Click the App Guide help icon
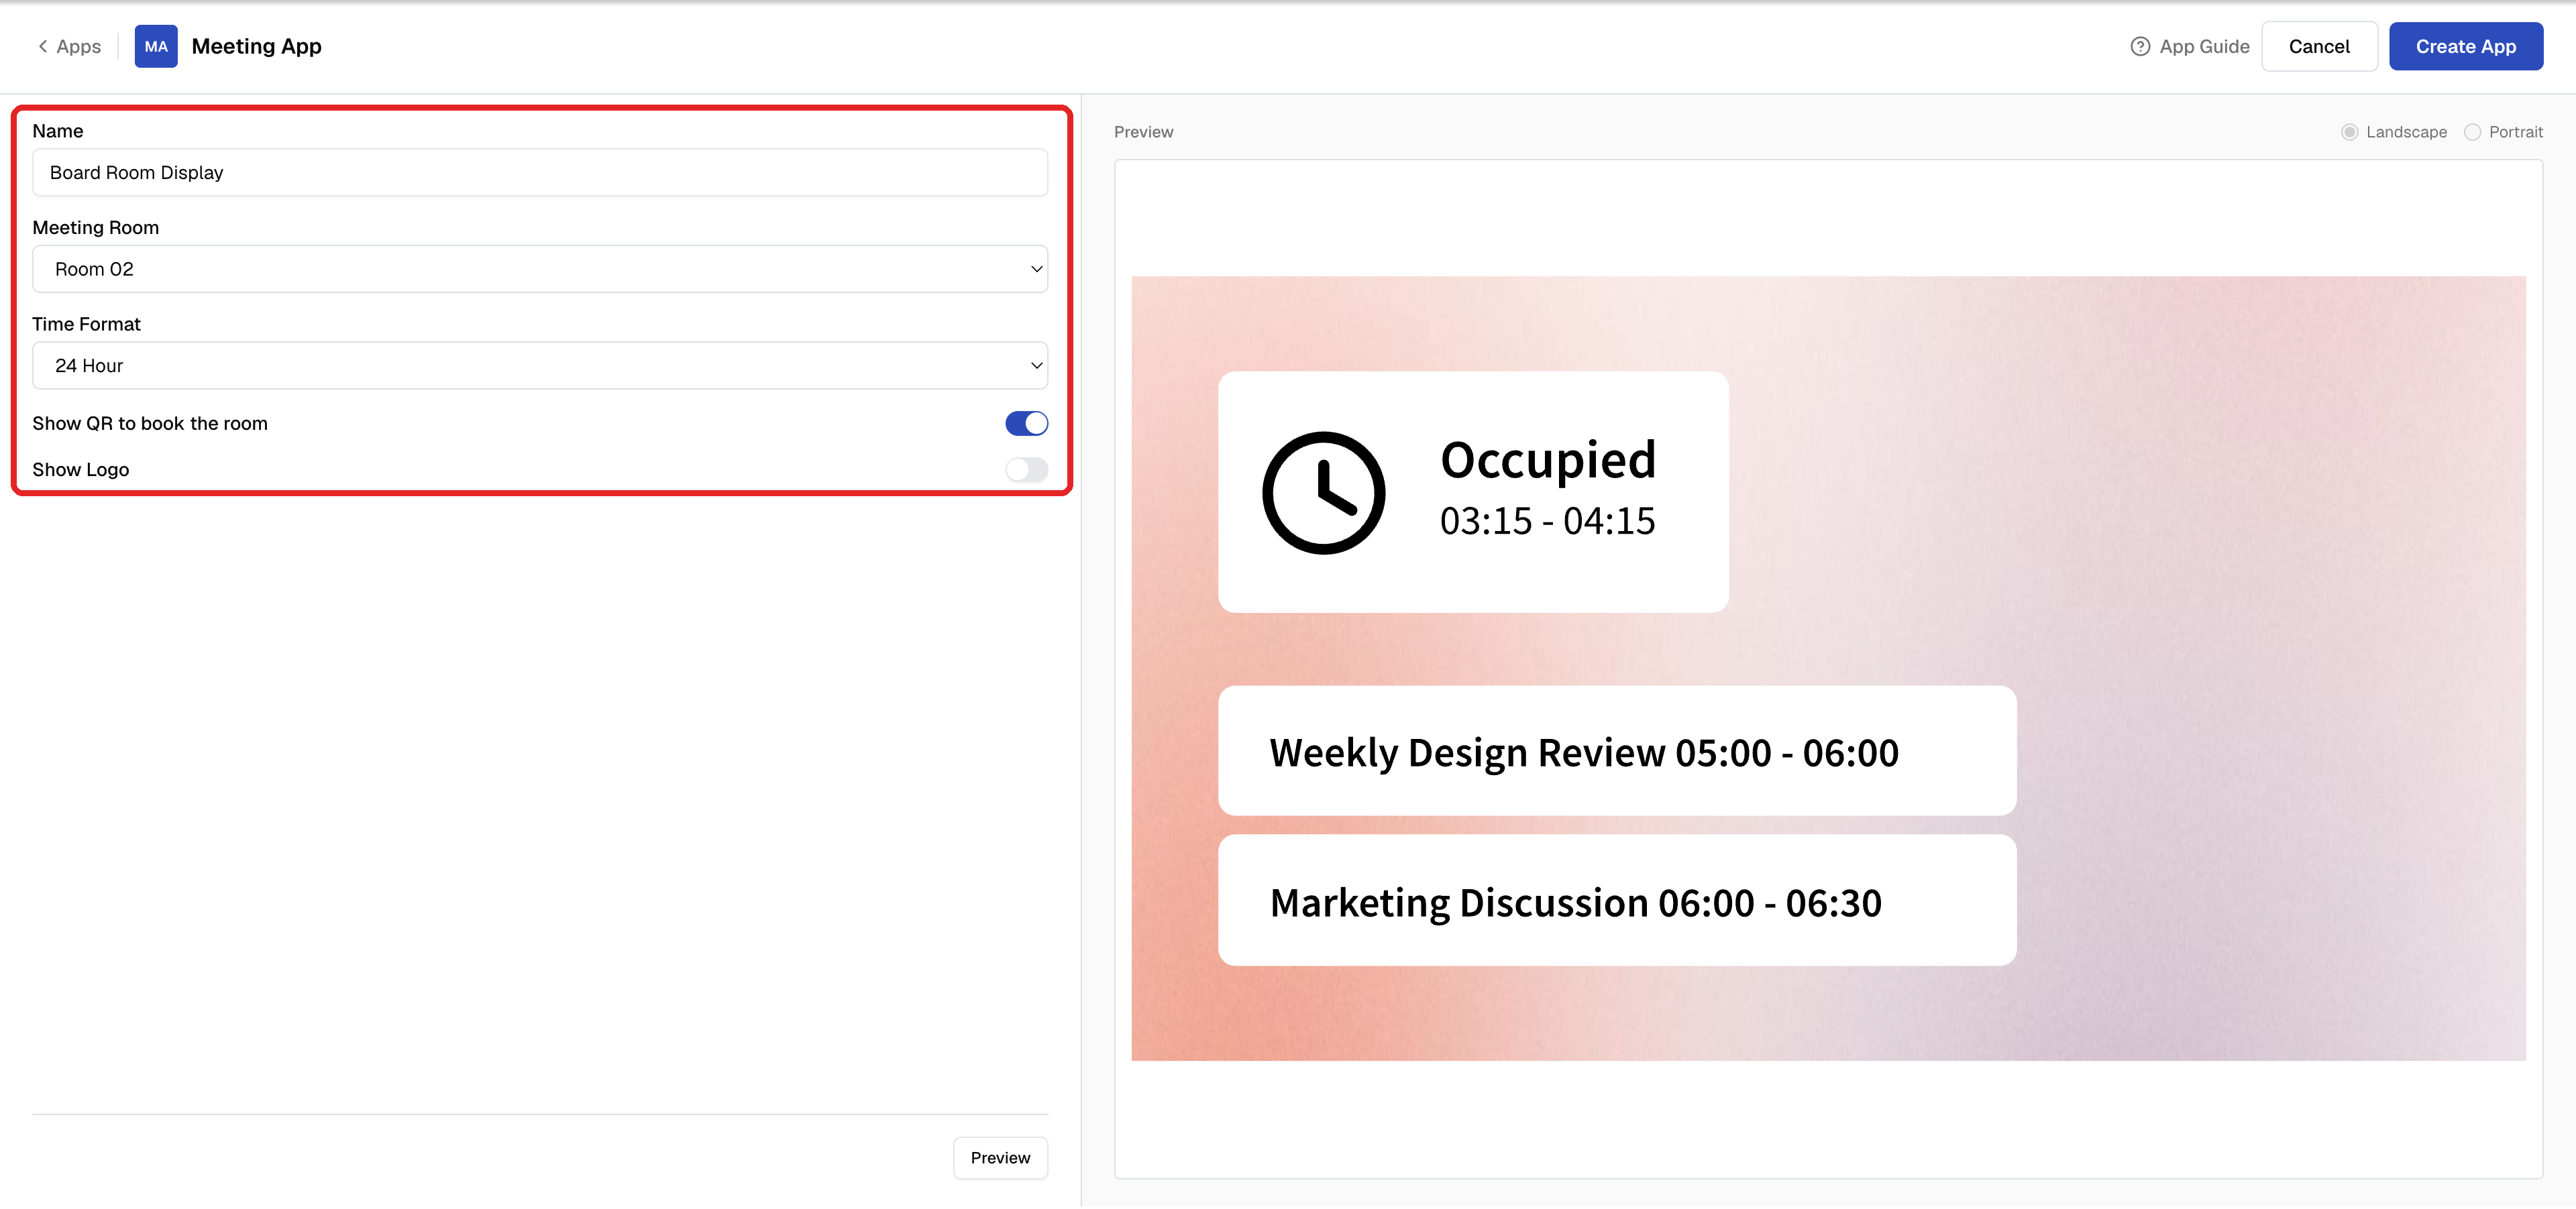Image resolution: width=2576 pixels, height=1209 pixels. pos(2140,46)
